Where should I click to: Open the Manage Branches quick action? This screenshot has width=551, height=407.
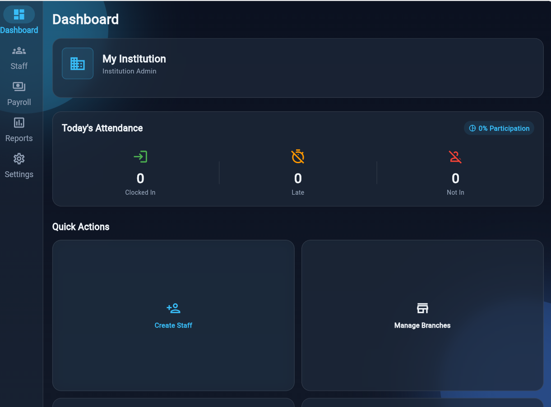pyautogui.click(x=422, y=316)
